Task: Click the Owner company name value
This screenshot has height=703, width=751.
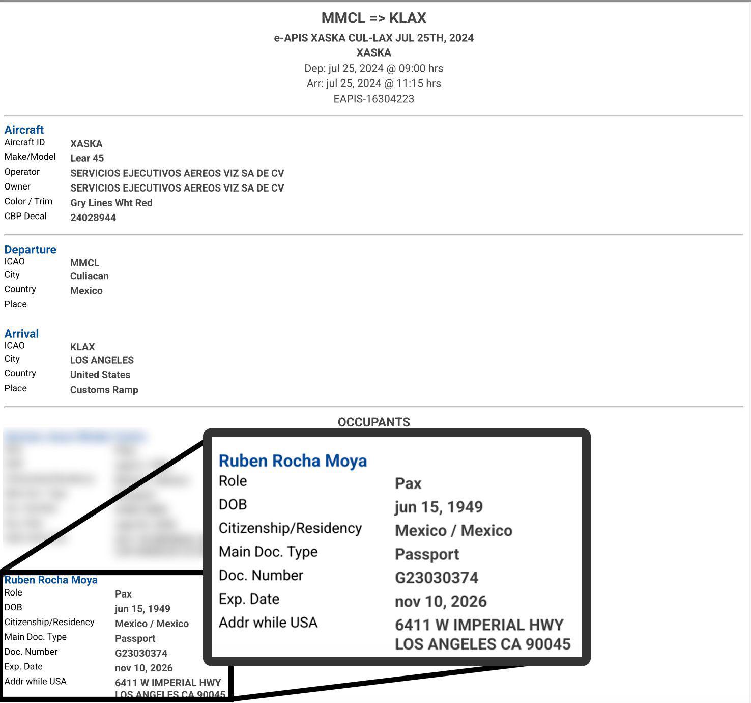Action: (177, 188)
